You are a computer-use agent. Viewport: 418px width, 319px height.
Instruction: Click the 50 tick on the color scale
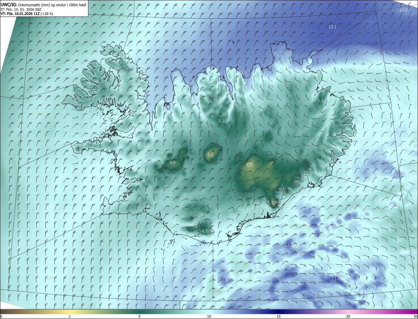point(415,316)
